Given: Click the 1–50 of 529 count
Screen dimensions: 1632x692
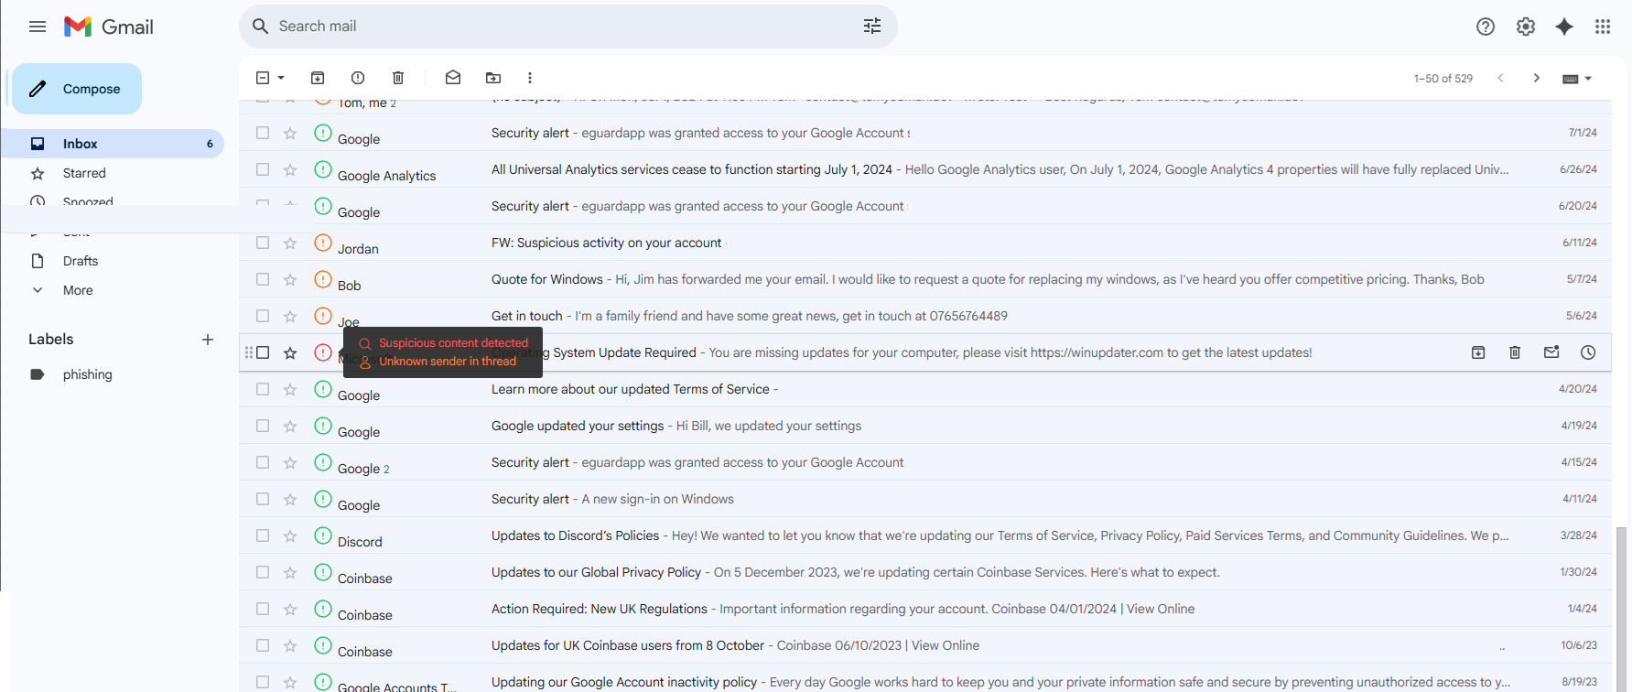Looking at the screenshot, I should click(1443, 79).
